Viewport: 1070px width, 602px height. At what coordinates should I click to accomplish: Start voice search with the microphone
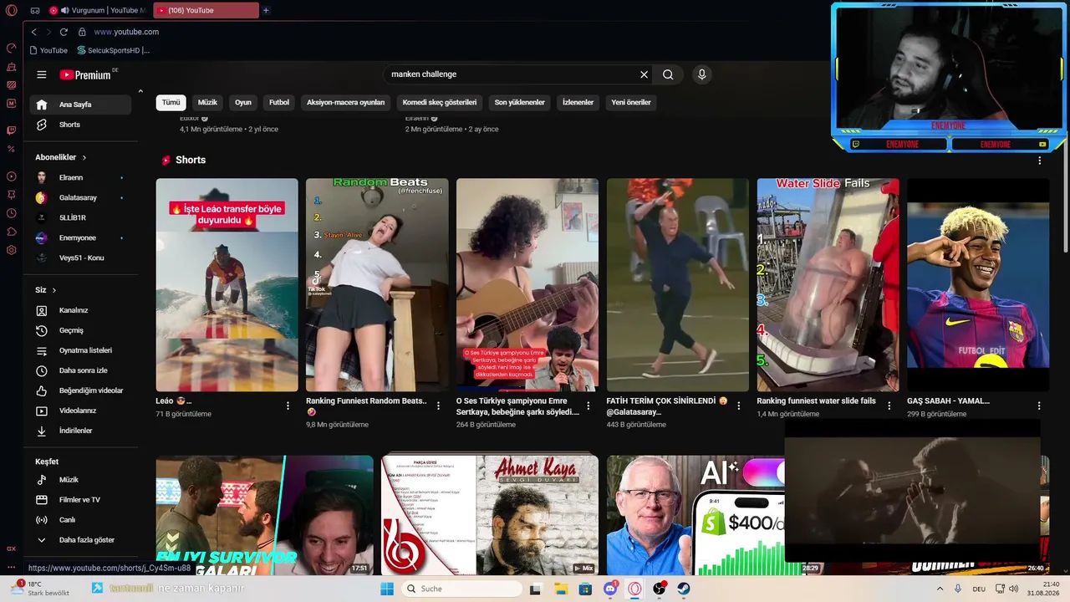click(x=702, y=74)
